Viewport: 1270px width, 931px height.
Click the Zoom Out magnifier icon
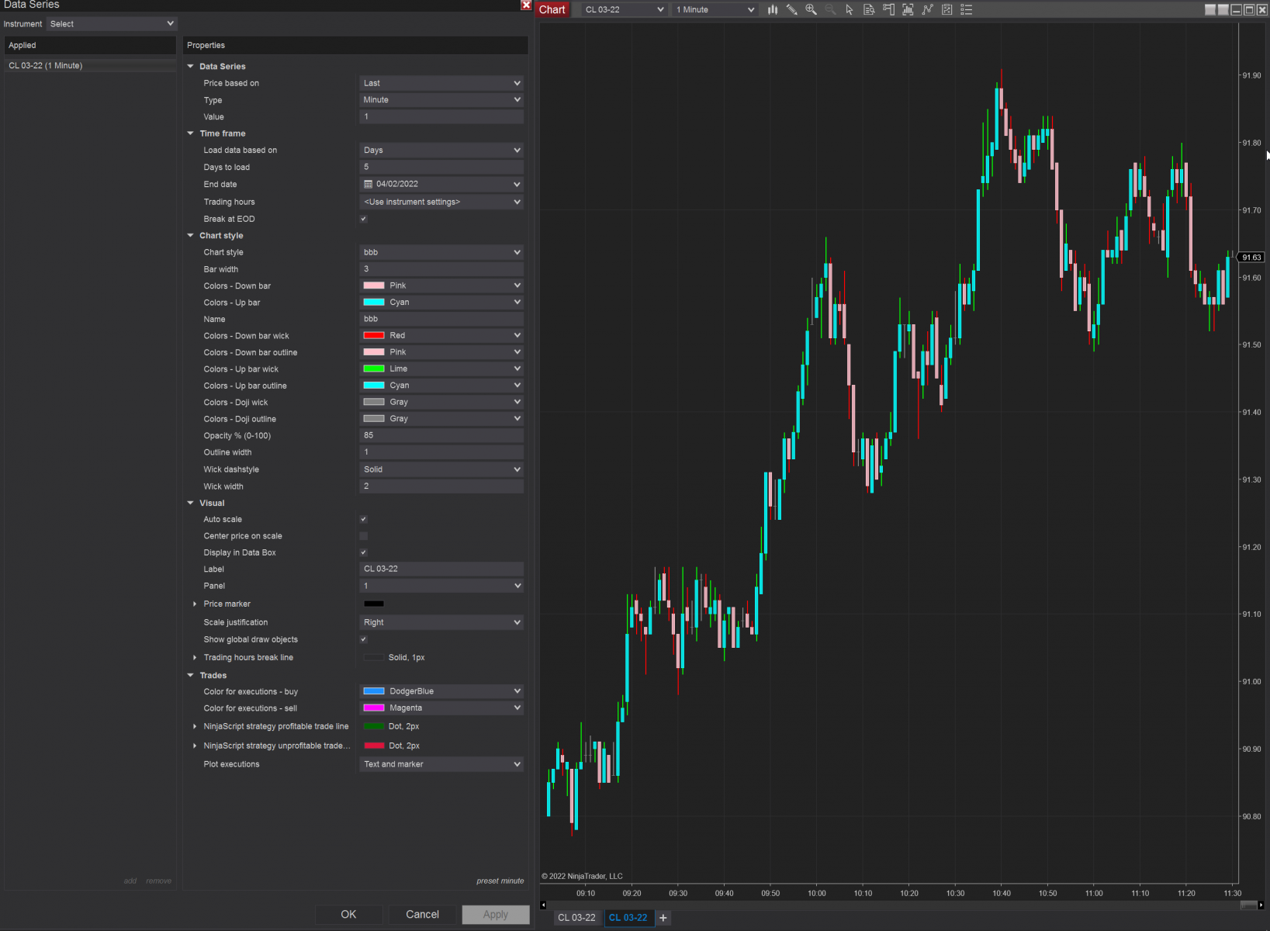830,10
